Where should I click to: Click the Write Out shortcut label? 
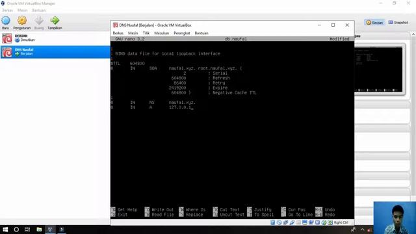click(x=162, y=209)
